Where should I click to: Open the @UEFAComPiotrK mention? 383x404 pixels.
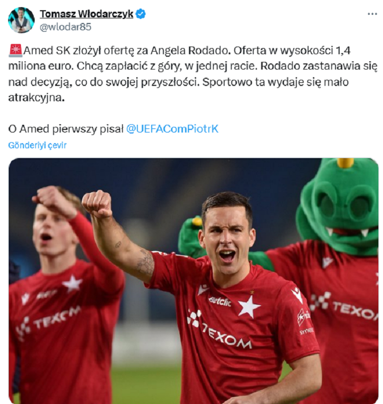point(172,129)
